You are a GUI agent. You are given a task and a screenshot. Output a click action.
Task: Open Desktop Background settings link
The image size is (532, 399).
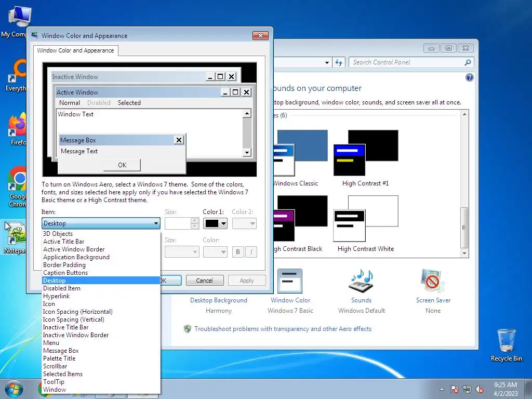[x=219, y=300]
